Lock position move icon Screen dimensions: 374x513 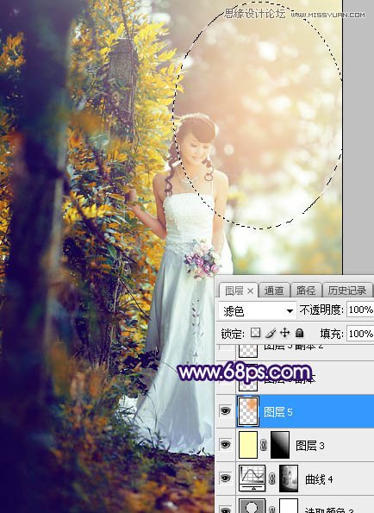pos(284,333)
